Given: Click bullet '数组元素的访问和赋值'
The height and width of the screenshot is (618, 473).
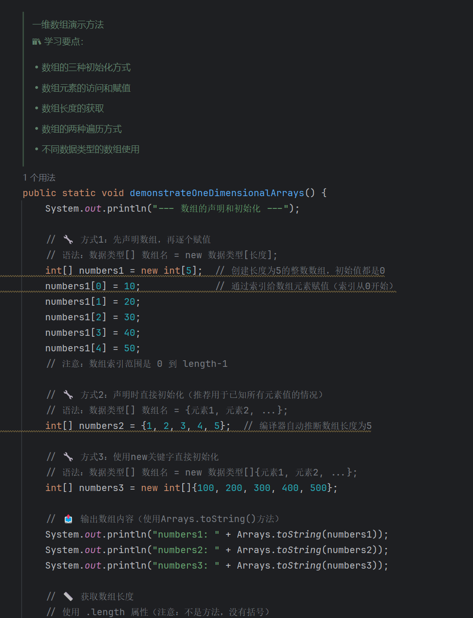Looking at the screenshot, I should click(x=86, y=88).
